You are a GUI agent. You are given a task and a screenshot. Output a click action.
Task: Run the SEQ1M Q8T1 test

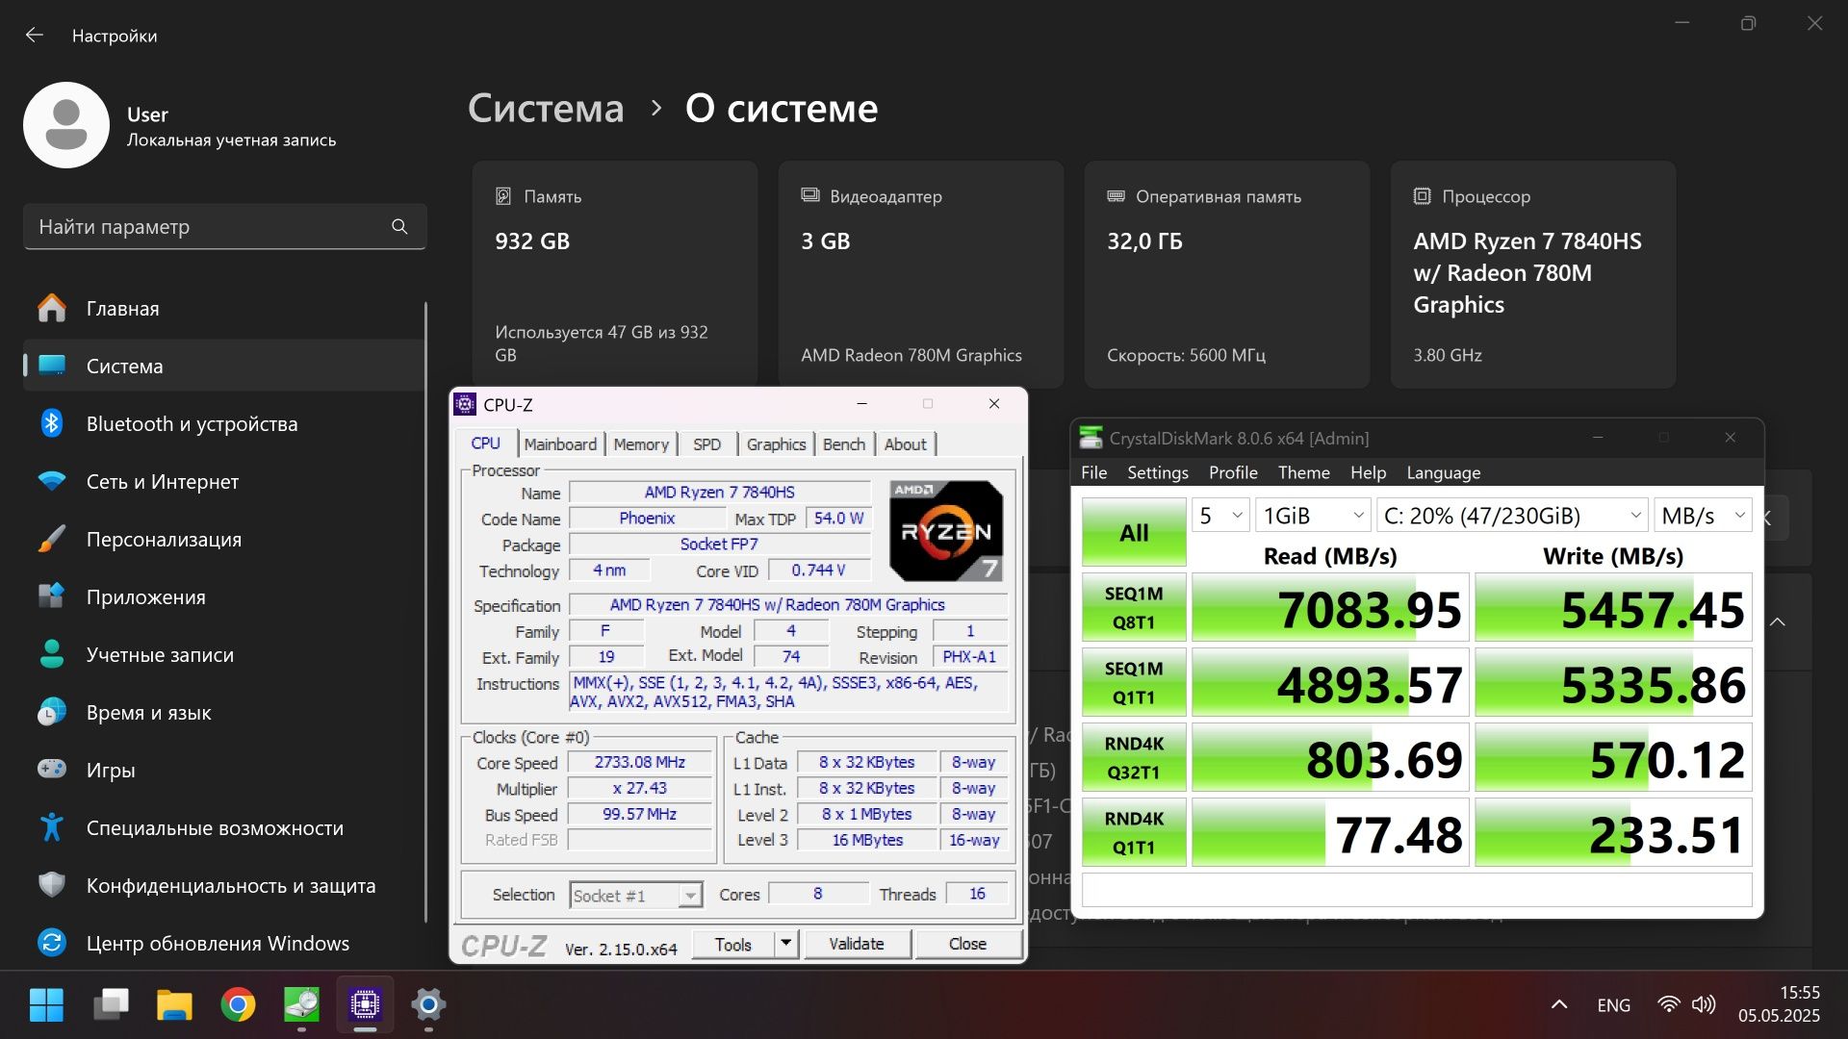(1134, 608)
